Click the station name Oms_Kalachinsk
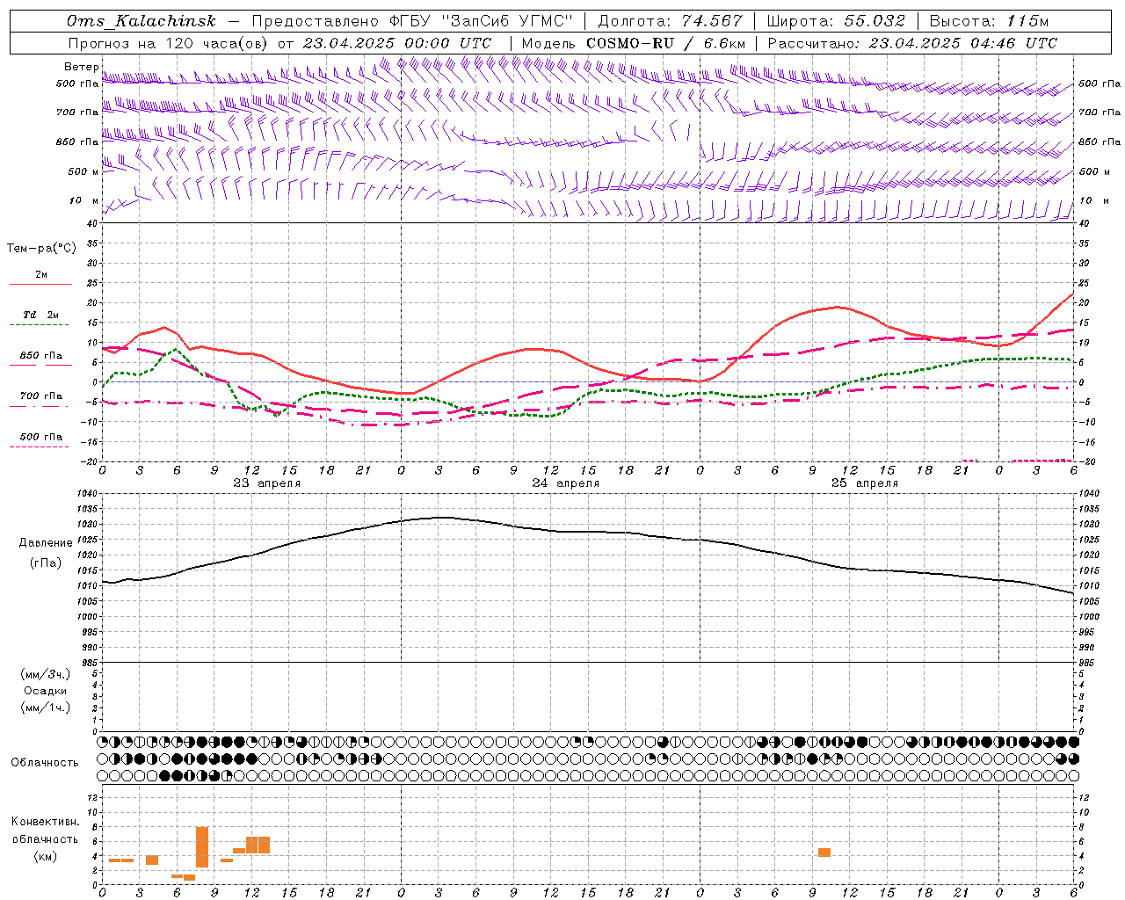Screen dimensions: 1125x900 (x=141, y=21)
